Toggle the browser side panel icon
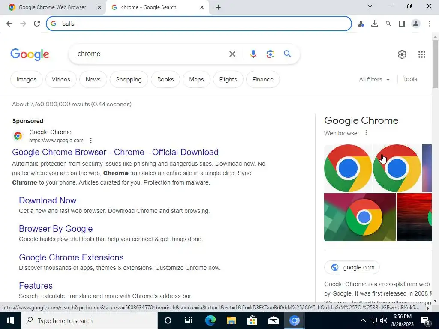Image resolution: width=439 pixels, height=329 pixels. click(402, 24)
